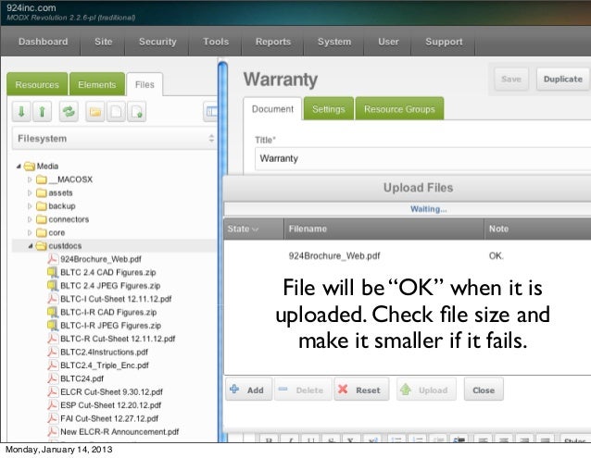Image resolution: width=591 pixels, height=458 pixels.
Task: Select New ELCR-R Announcement.pdf
Action: click(119, 432)
